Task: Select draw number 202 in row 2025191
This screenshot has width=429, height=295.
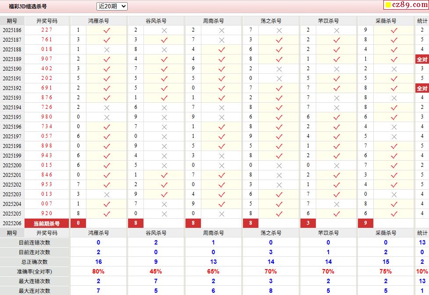Action: [x=47, y=78]
